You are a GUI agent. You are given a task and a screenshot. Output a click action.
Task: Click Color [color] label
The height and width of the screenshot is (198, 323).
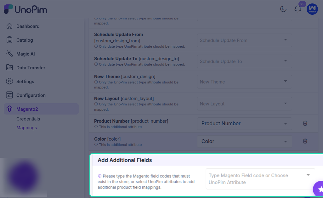point(107,139)
